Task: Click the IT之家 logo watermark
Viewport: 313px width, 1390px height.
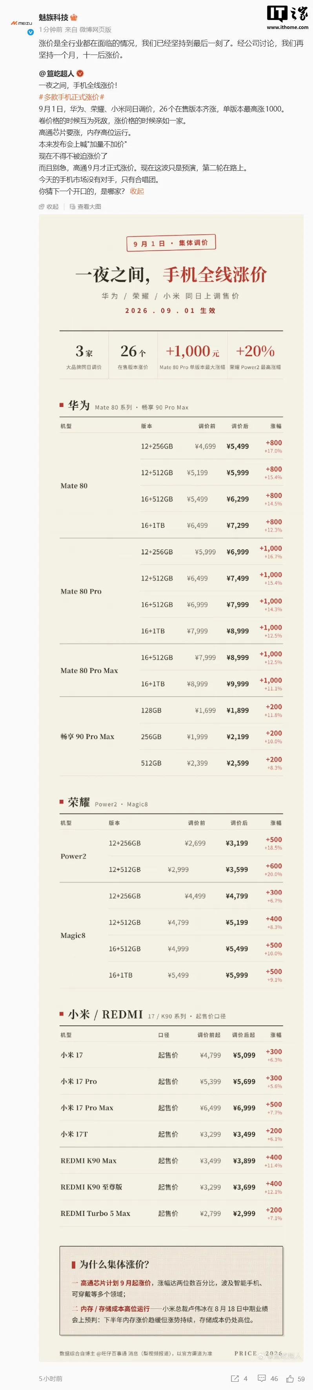Action: coord(287,13)
